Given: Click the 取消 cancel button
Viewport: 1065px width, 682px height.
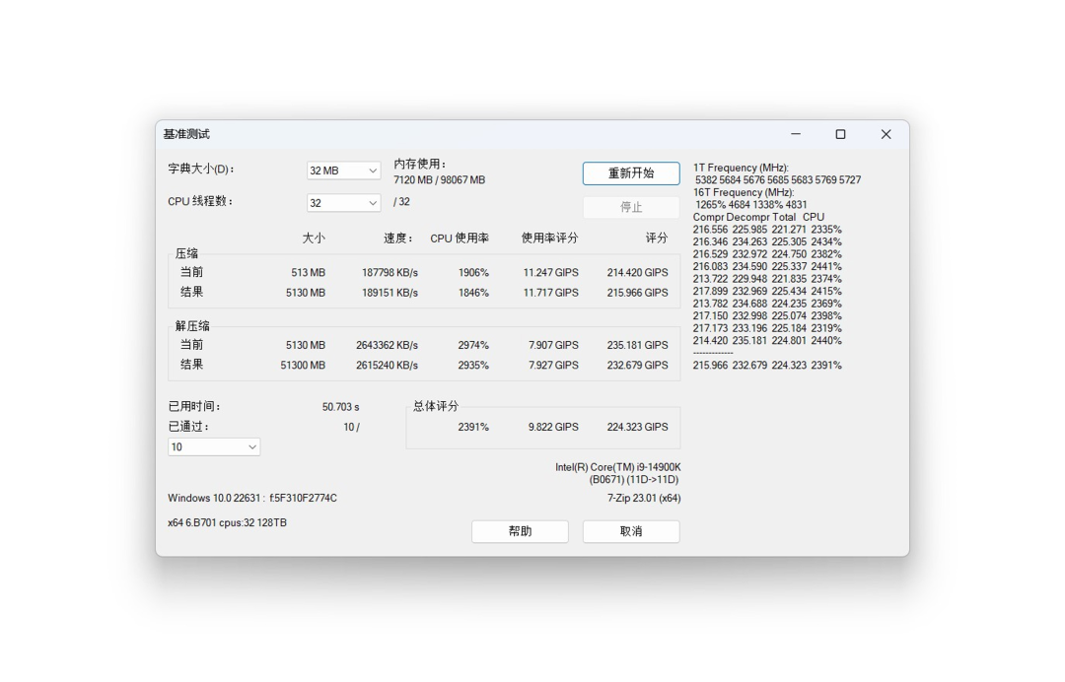Looking at the screenshot, I should pos(631,531).
